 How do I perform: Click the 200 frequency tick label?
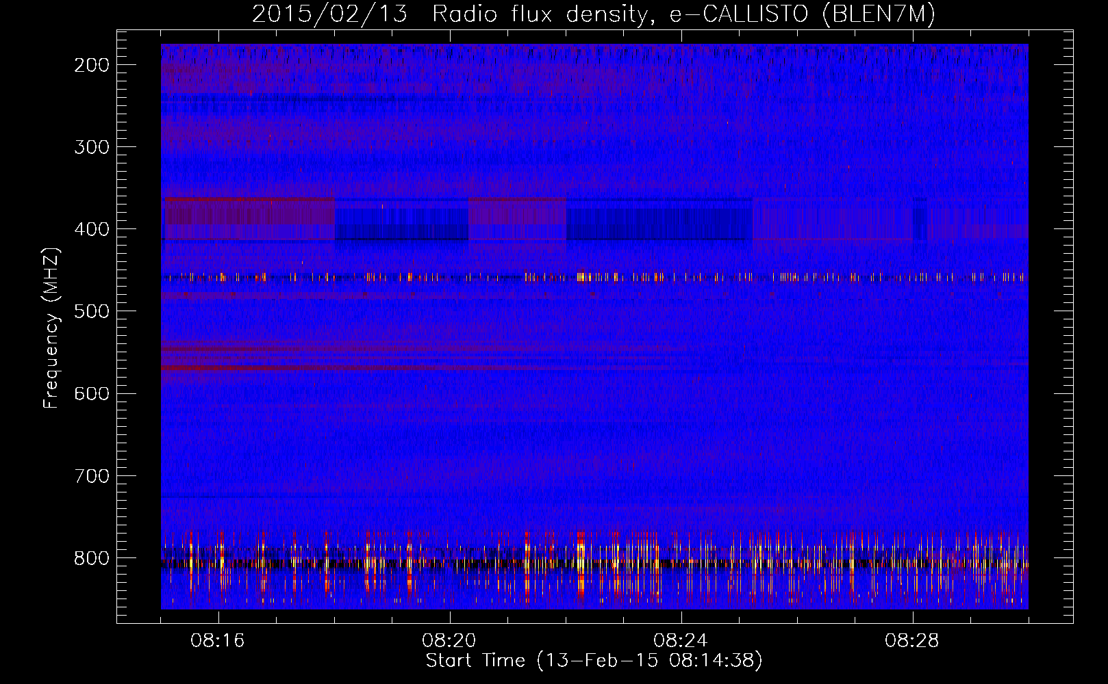tap(92, 65)
